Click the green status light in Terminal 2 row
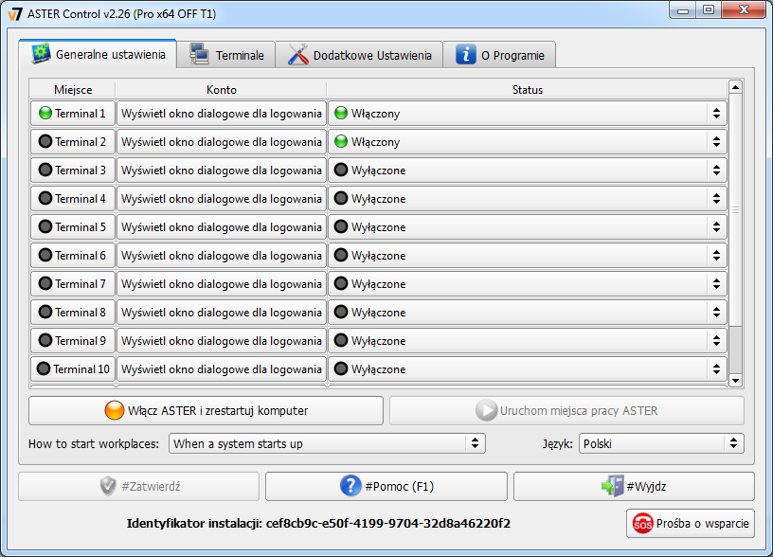The image size is (773, 557). click(341, 142)
